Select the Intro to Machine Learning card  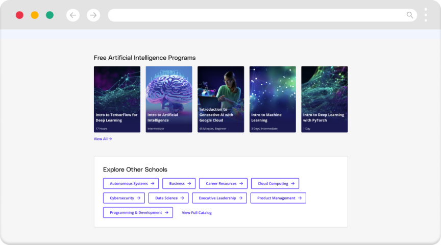(273, 99)
